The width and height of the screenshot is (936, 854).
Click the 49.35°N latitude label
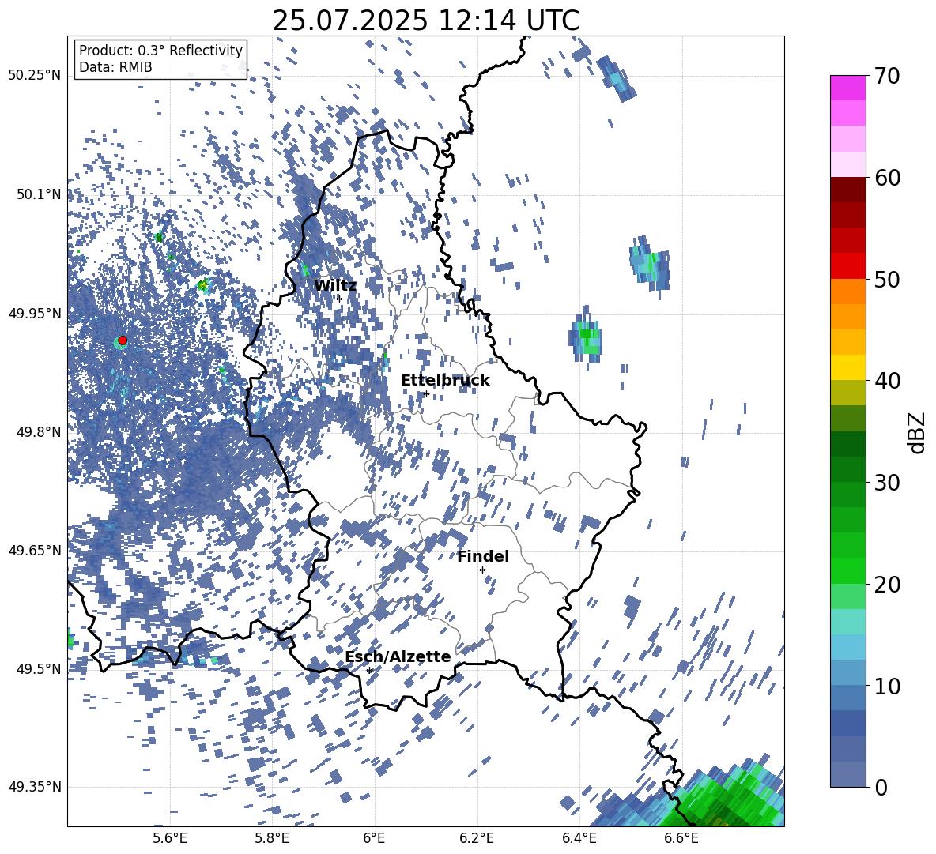click(35, 787)
